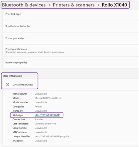Select the Standard connection value
Screen dimensions: 139x147
click(39, 119)
